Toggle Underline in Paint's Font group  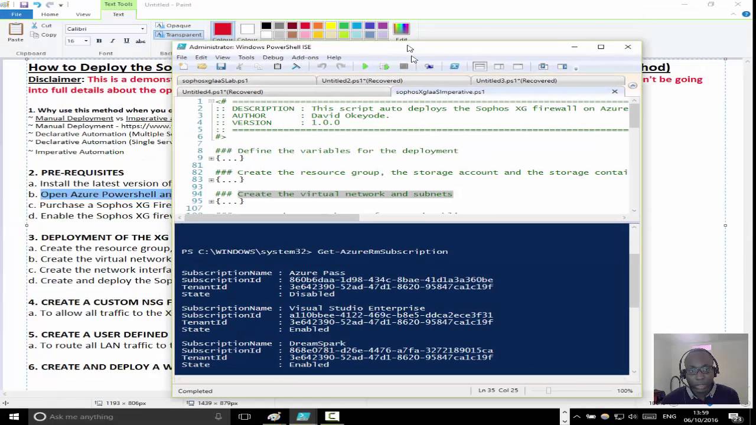[x=126, y=41]
